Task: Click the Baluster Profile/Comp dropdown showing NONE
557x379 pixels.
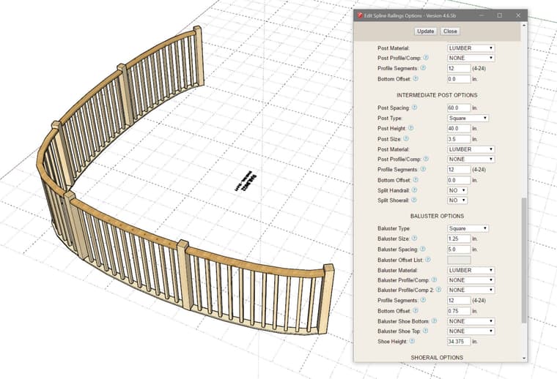Action: click(471, 280)
